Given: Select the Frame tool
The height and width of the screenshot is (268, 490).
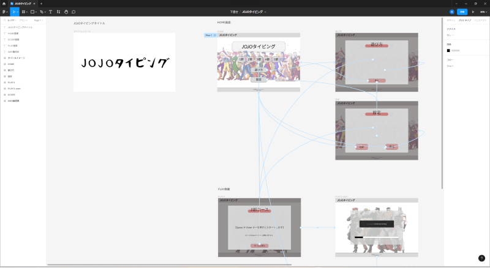Looking at the screenshot, I should click(x=23, y=12).
